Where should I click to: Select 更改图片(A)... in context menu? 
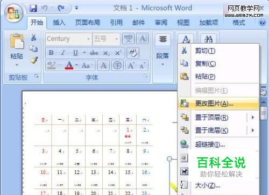click(x=218, y=104)
